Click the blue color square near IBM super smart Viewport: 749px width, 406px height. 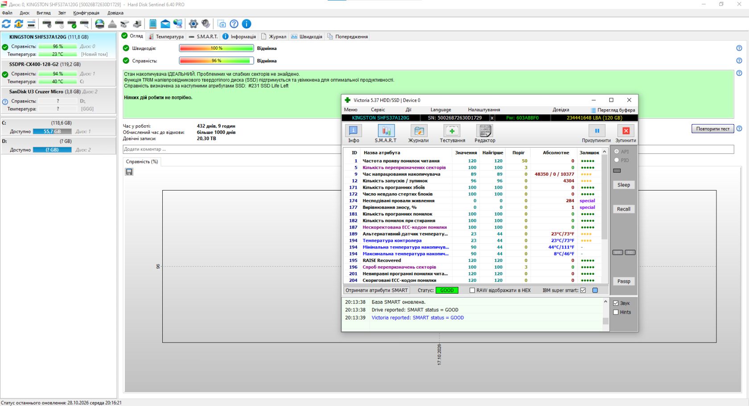(595, 290)
